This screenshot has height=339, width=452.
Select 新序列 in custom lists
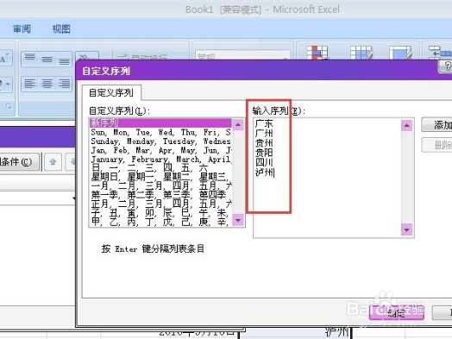point(160,122)
